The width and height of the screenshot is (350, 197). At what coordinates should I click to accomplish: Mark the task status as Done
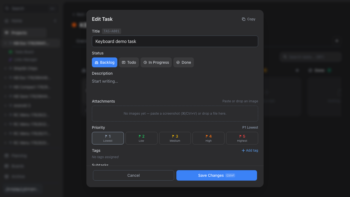[x=183, y=62]
